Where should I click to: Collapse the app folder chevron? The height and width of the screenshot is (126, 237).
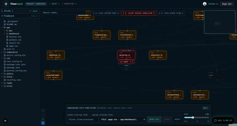point(2,28)
